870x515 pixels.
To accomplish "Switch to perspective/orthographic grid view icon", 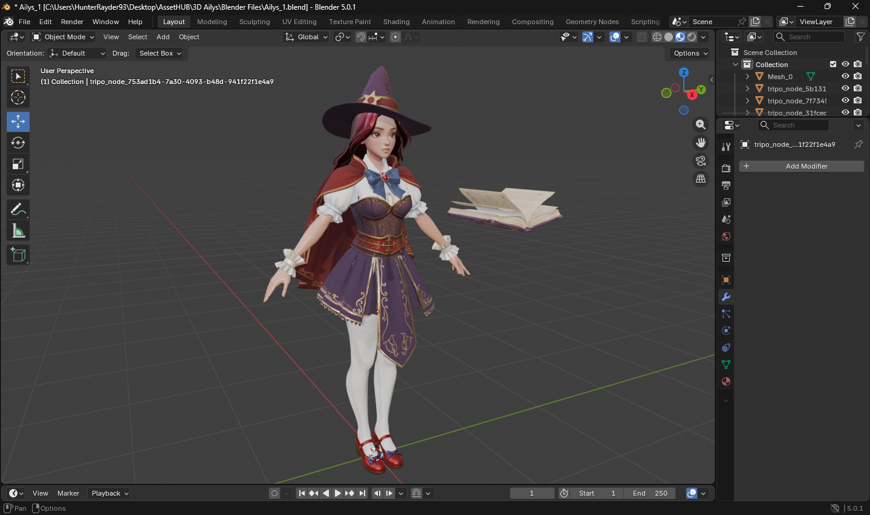I will coord(701,179).
